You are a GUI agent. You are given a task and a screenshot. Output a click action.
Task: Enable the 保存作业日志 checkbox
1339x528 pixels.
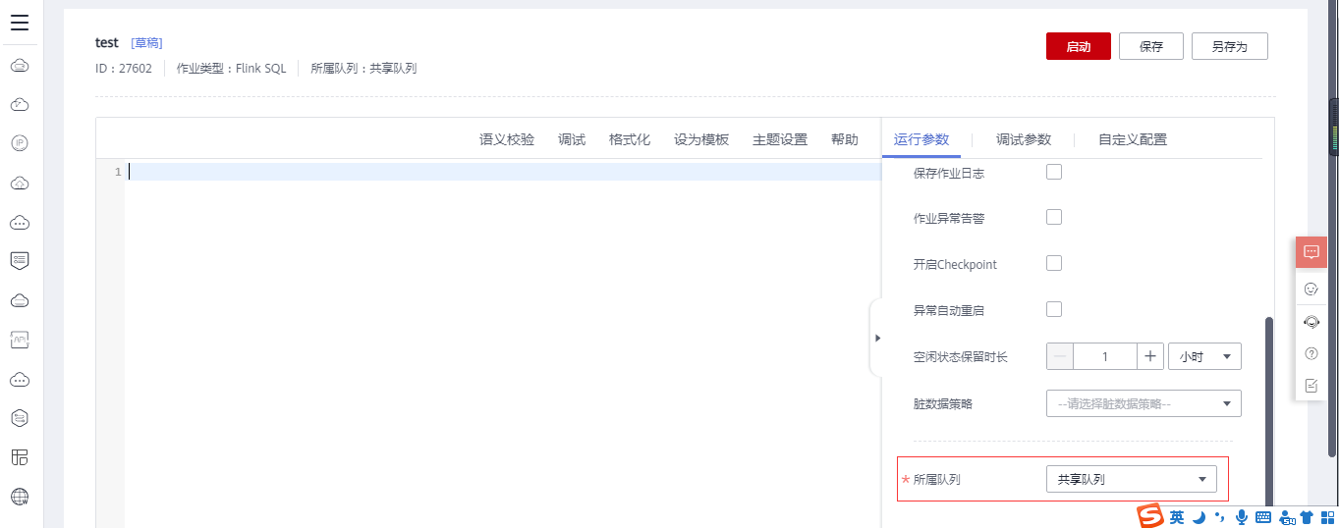1054,172
